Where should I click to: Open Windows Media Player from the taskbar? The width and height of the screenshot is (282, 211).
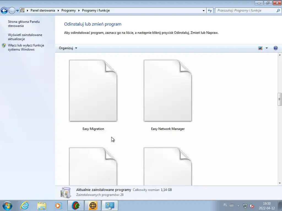point(58,206)
